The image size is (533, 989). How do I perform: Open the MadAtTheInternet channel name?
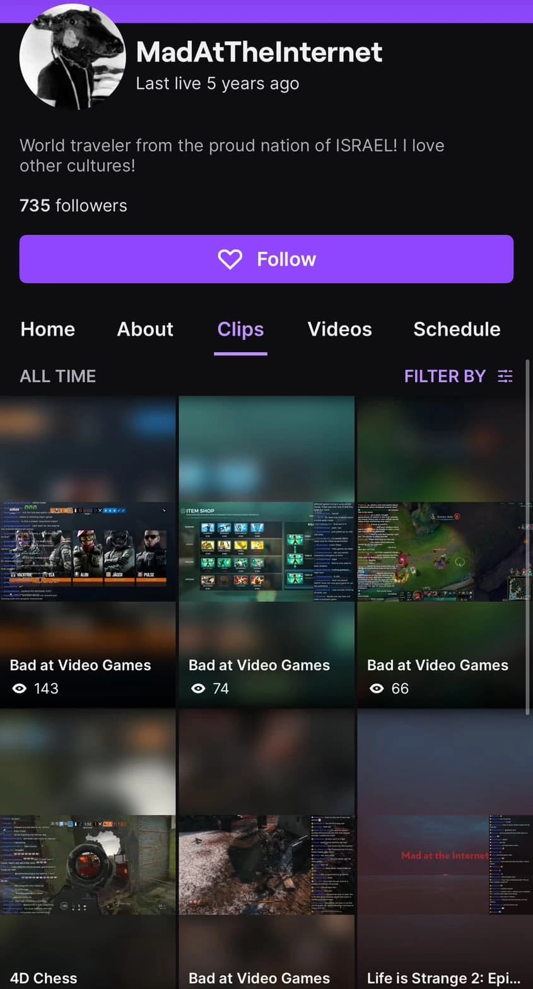click(x=259, y=52)
